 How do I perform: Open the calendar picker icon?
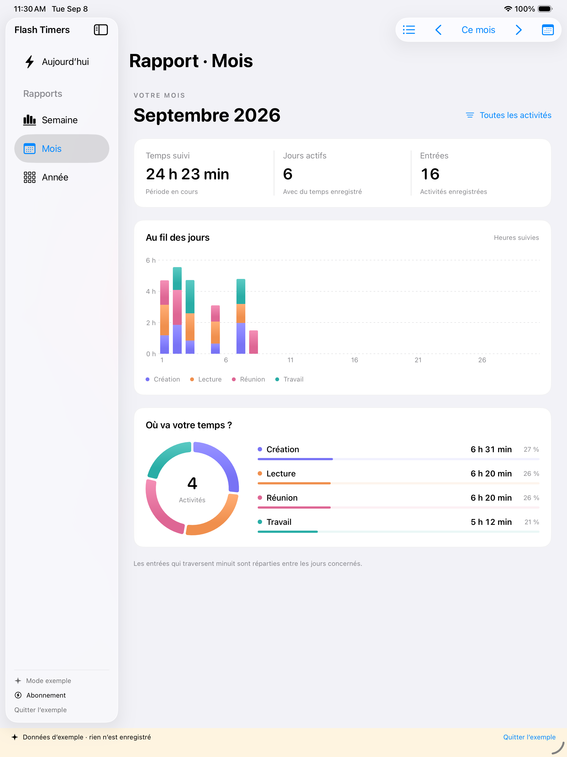(548, 30)
